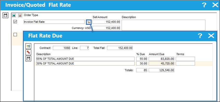The width and height of the screenshot is (220, 102).
Task: Click the Totals amount 129,540.00 field
Action: [161, 70]
